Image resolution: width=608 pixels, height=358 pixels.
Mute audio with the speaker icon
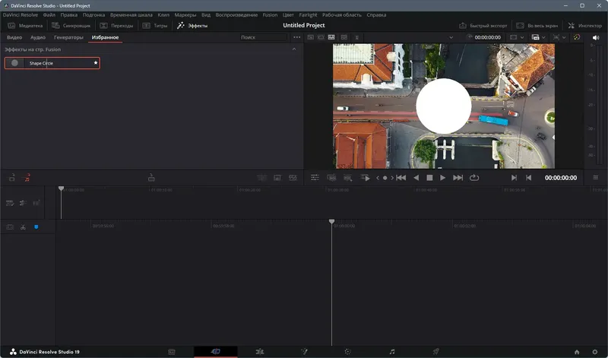[x=596, y=37]
